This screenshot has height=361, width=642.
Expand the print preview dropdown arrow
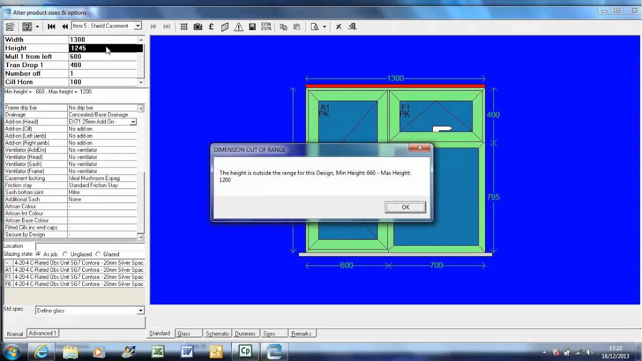coord(325,27)
